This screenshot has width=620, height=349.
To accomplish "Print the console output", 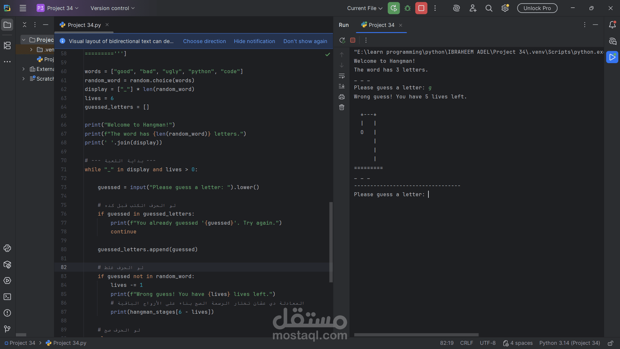I will (x=342, y=97).
